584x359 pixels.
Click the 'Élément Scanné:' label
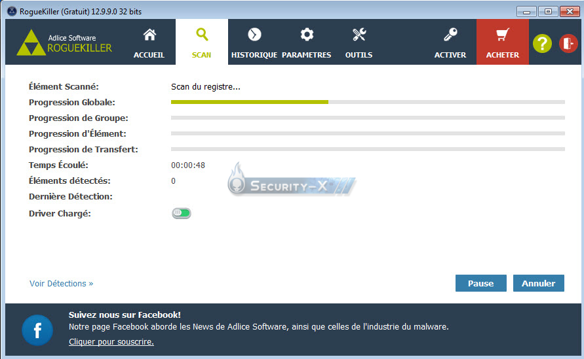click(64, 86)
